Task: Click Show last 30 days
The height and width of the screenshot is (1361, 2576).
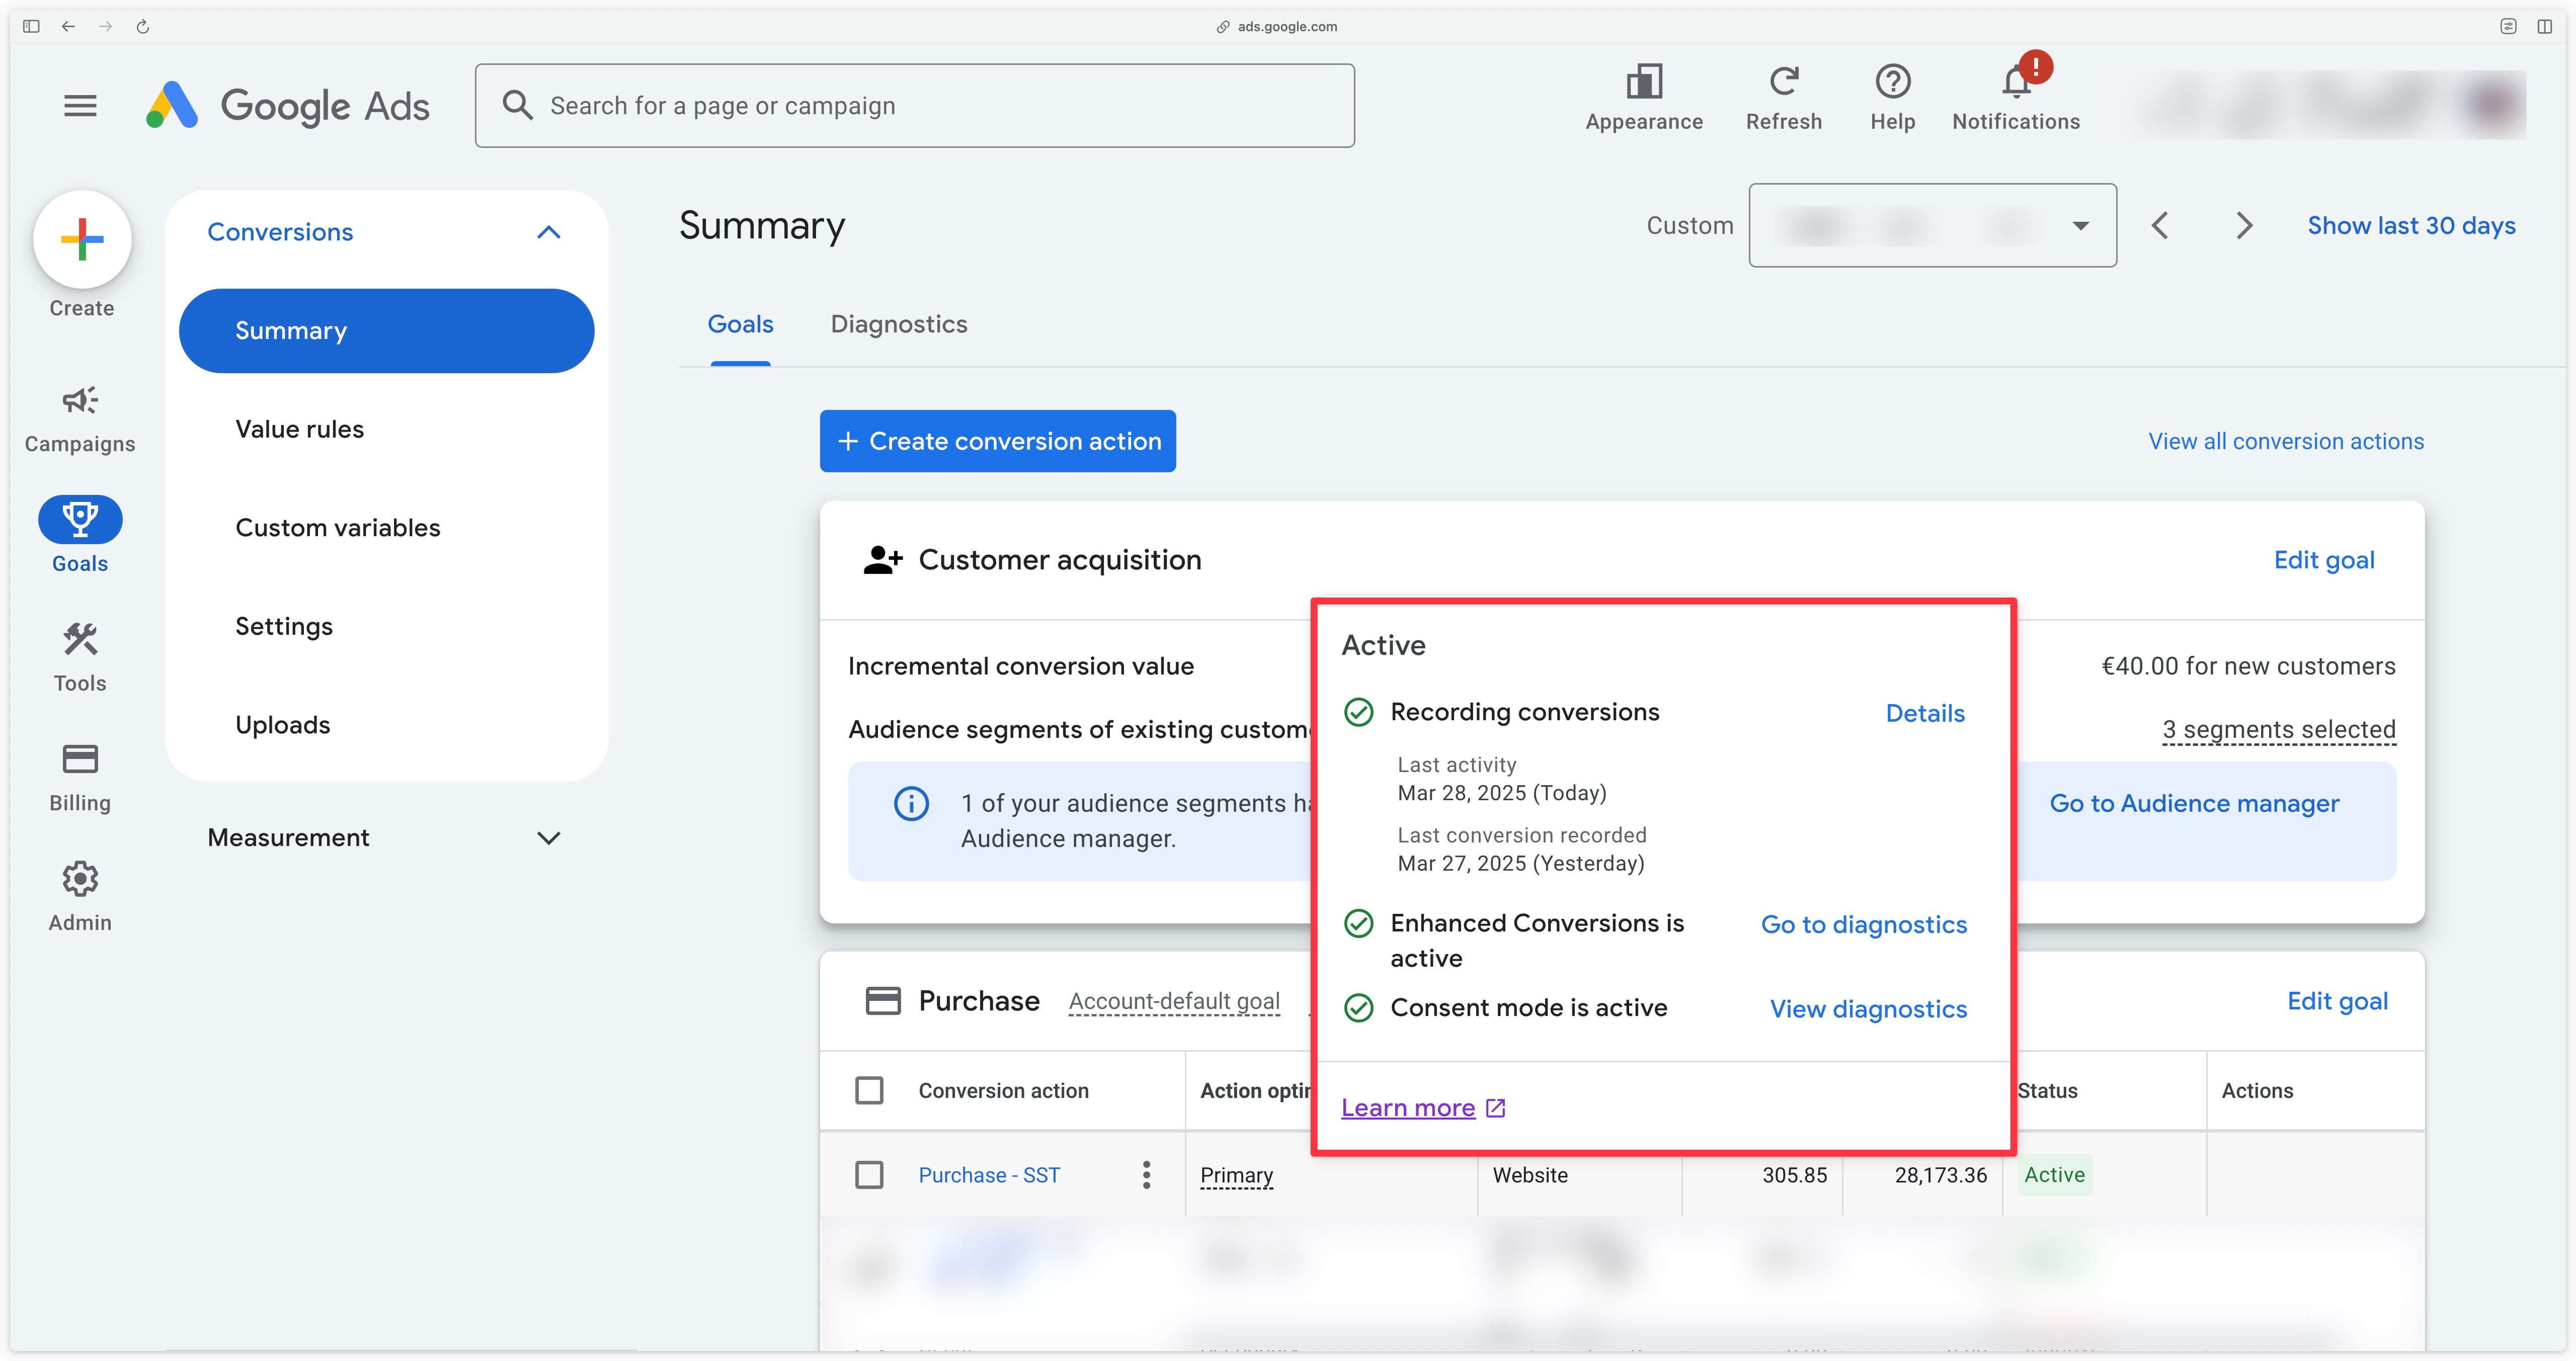Action: (2411, 226)
